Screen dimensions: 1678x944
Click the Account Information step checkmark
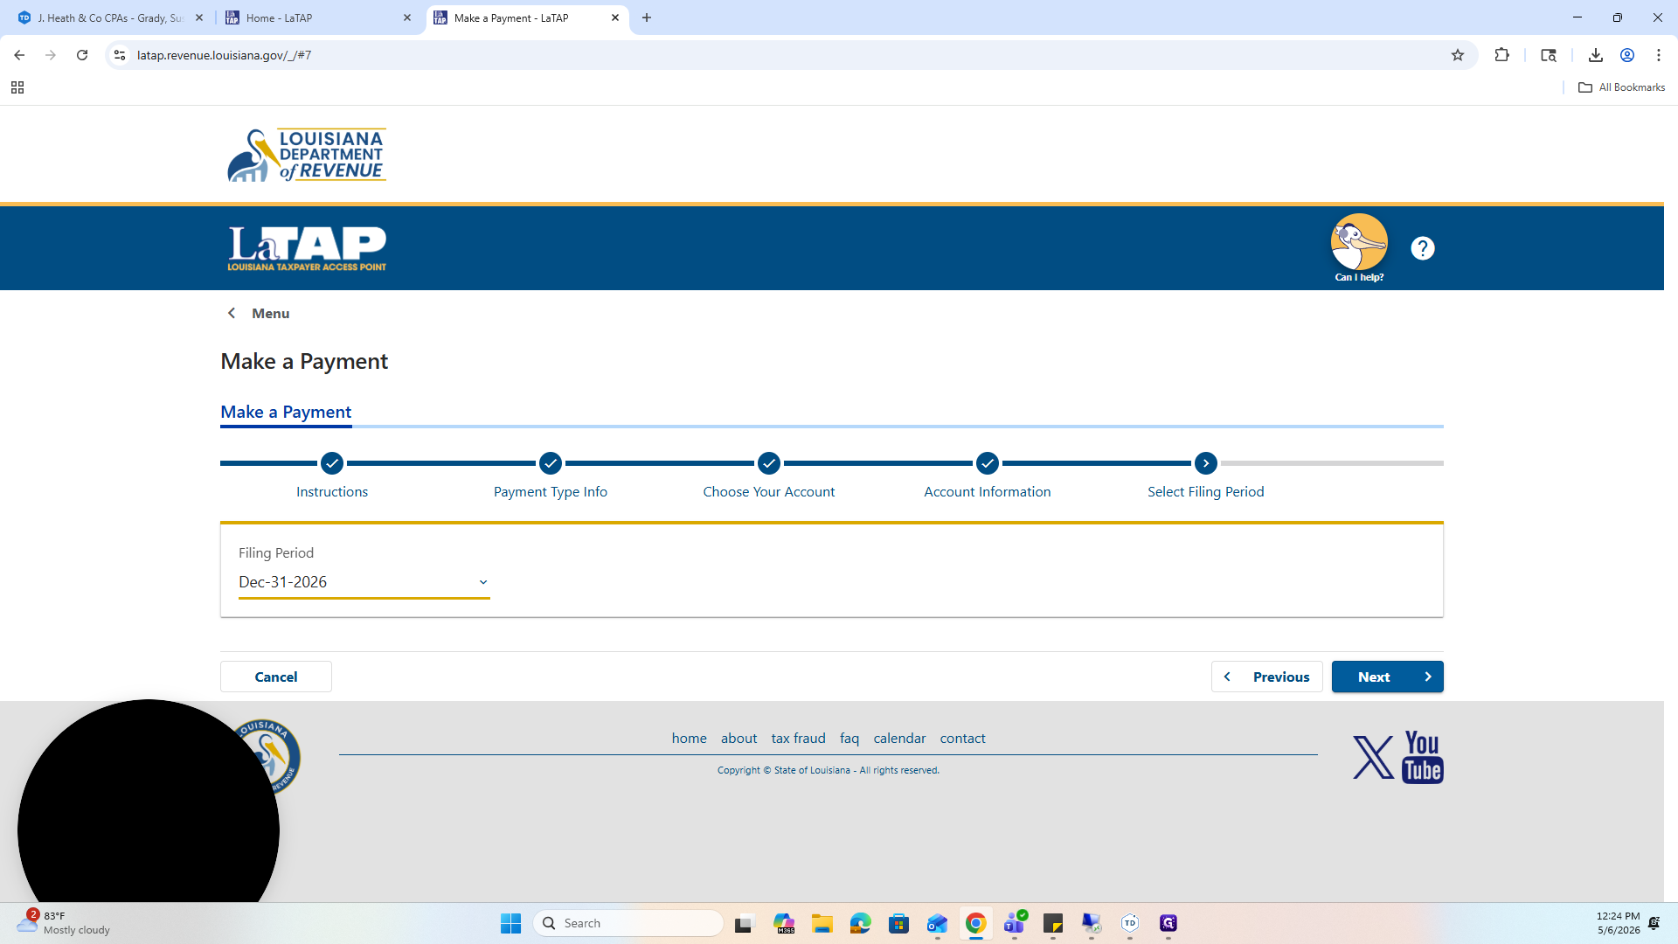(x=988, y=463)
